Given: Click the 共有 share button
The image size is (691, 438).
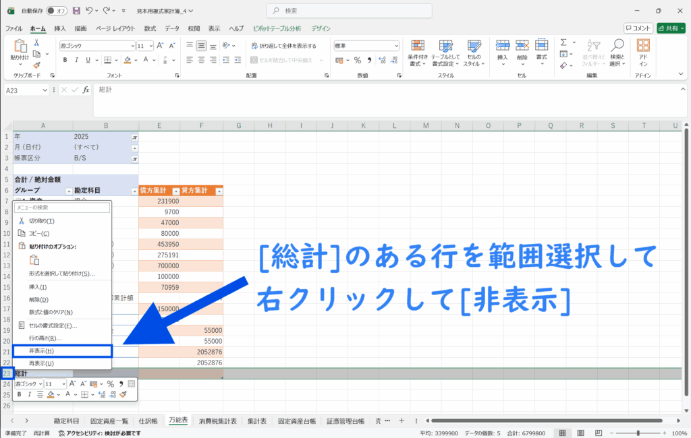Looking at the screenshot, I should (x=671, y=28).
